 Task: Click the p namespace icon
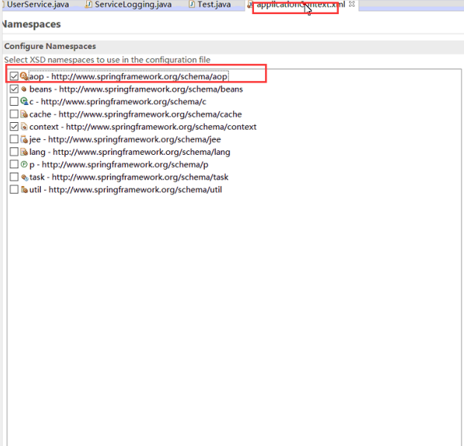tap(24, 164)
